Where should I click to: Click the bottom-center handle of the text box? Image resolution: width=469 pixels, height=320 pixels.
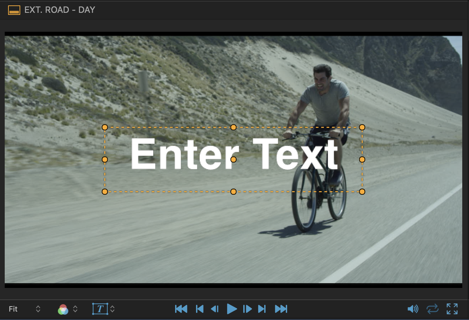[x=233, y=192]
